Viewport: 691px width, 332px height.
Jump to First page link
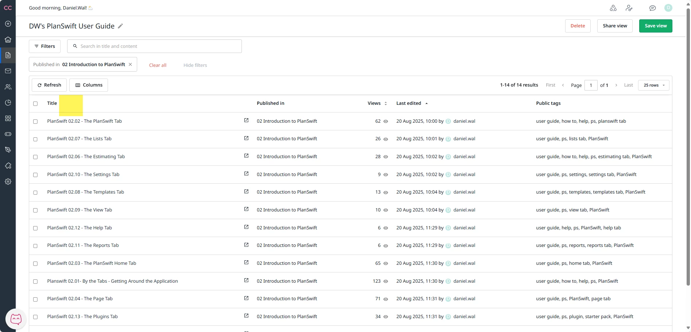(x=551, y=85)
